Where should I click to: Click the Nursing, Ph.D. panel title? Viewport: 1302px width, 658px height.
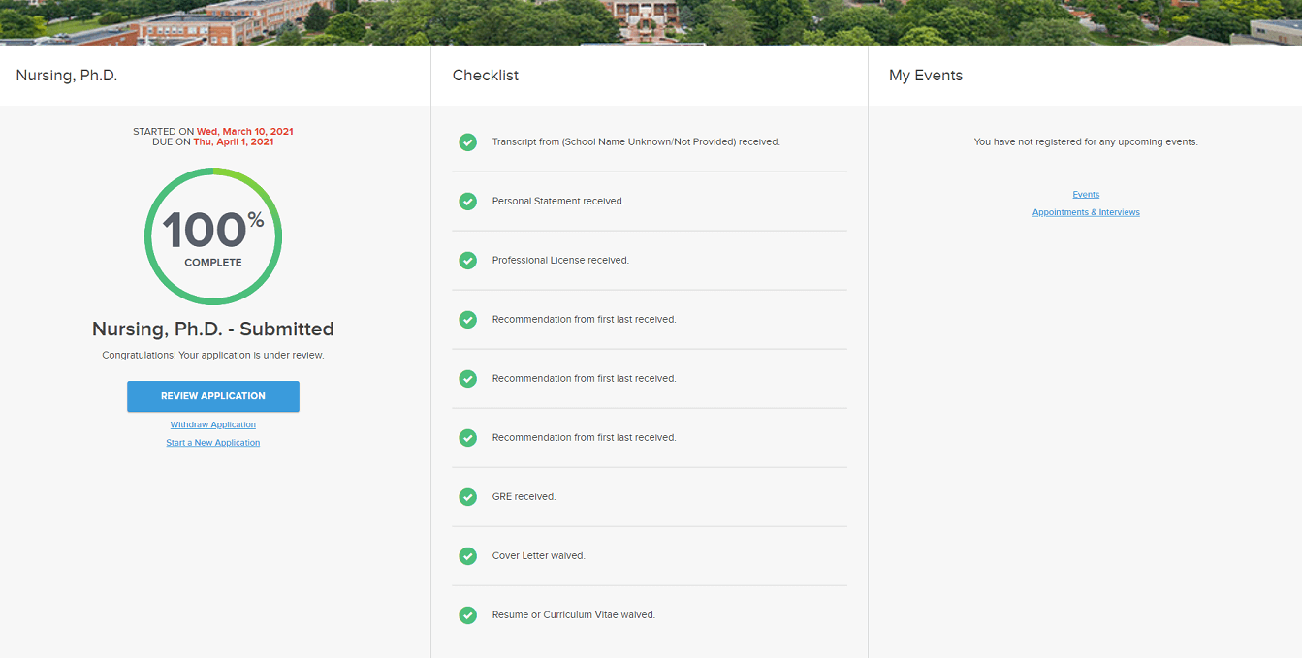[x=67, y=76]
